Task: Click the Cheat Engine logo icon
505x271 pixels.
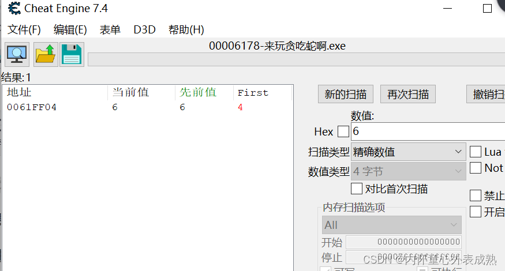Action: click(14, 8)
